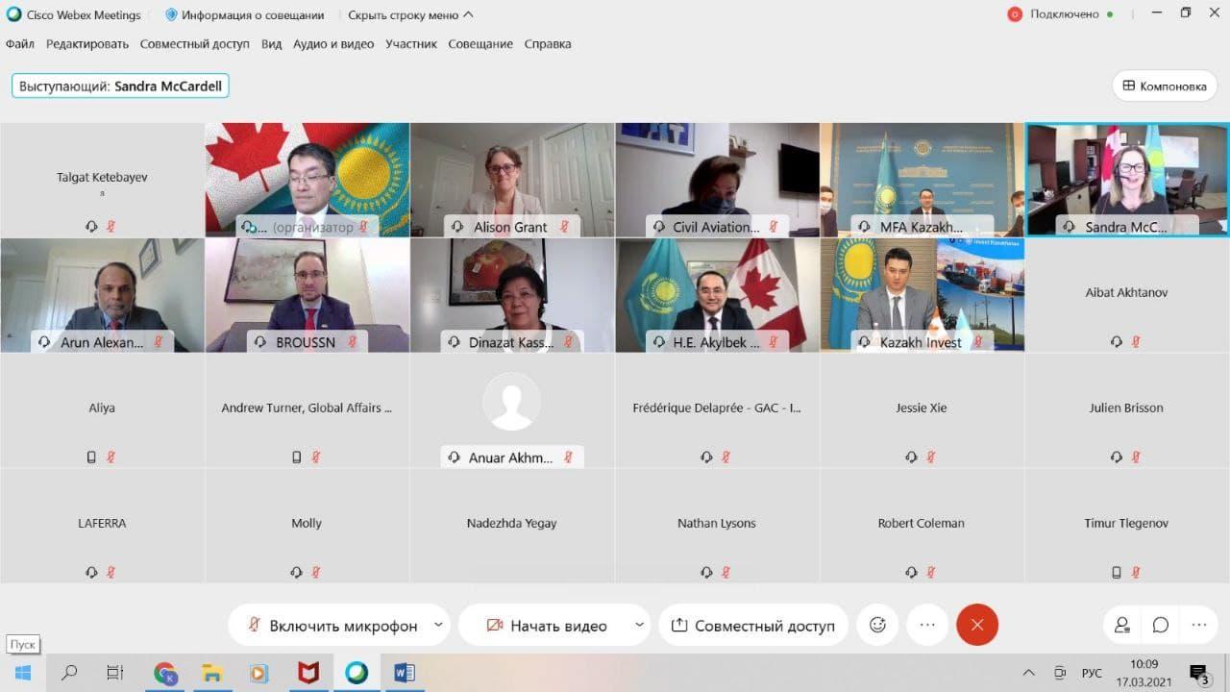Image resolution: width=1230 pixels, height=692 pixels.
Task: Open Microsoft Word from taskbar
Action: (x=405, y=673)
